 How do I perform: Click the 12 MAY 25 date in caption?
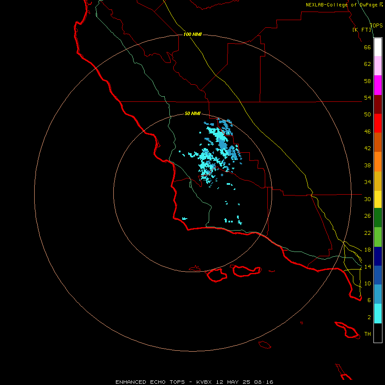[233, 382]
